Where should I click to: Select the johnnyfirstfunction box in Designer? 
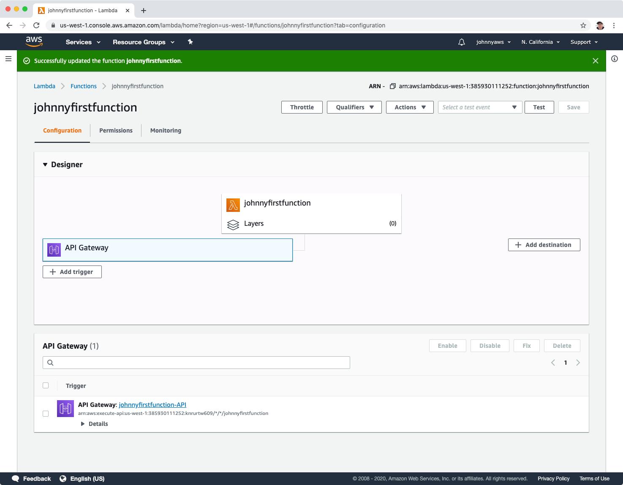pos(311,214)
